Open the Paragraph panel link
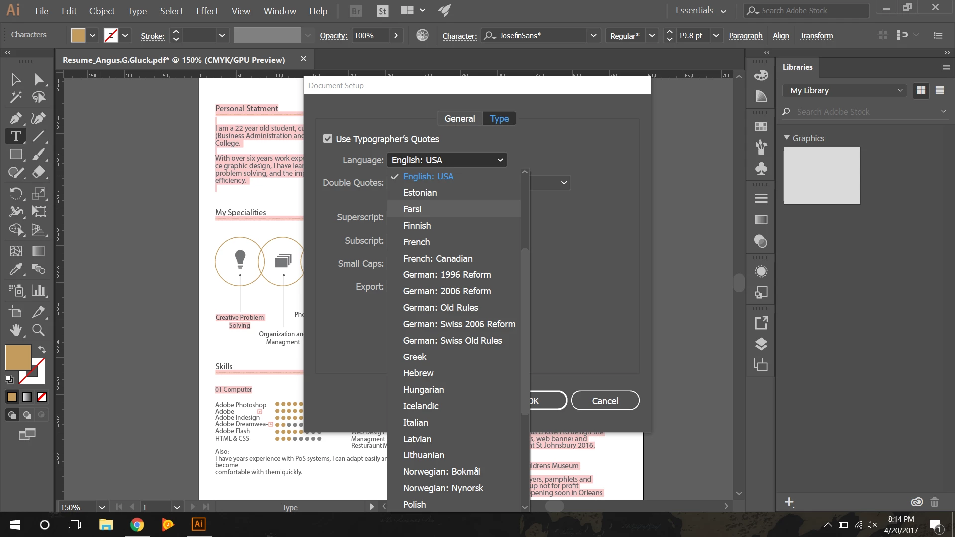This screenshot has height=537, width=955. point(745,36)
